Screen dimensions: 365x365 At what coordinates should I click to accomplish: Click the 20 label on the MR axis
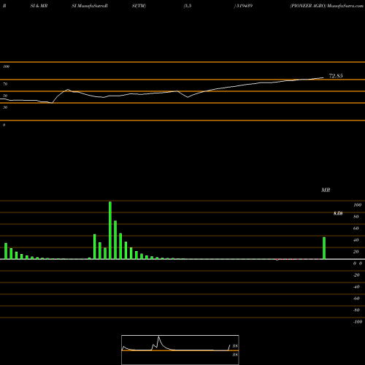tap(356, 252)
